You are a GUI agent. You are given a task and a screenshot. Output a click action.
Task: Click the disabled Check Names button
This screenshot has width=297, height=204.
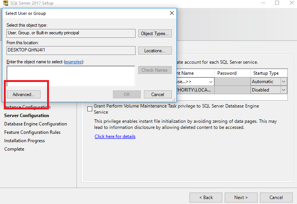click(155, 70)
